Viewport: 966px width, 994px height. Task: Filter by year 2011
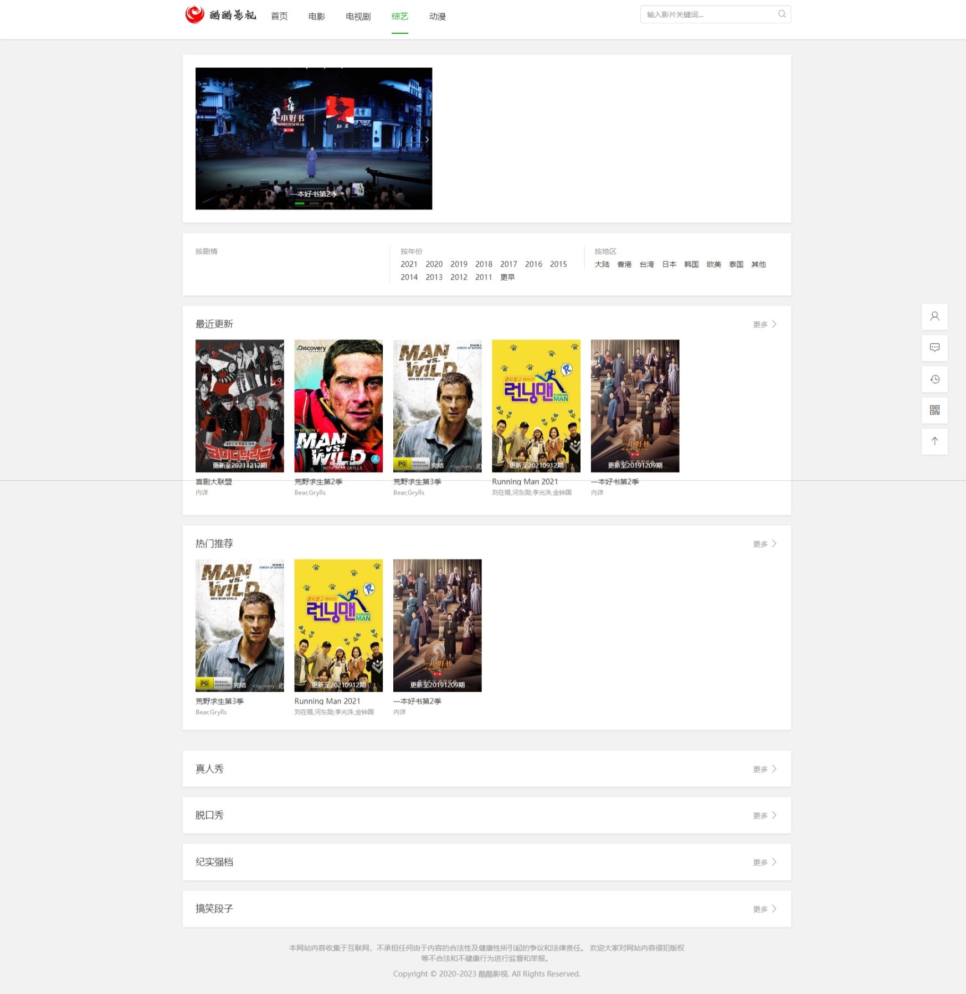point(484,277)
